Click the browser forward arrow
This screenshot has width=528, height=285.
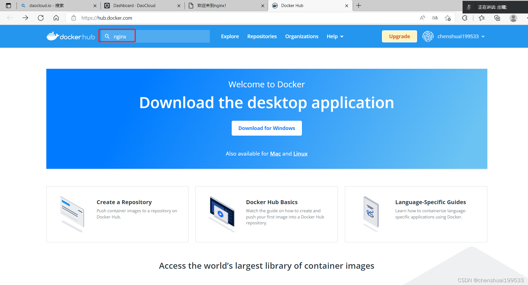pos(25,18)
